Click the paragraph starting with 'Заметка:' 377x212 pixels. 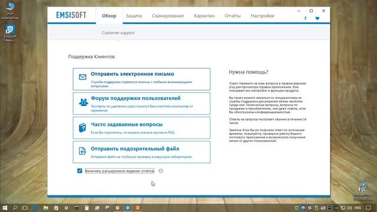click(x=267, y=135)
